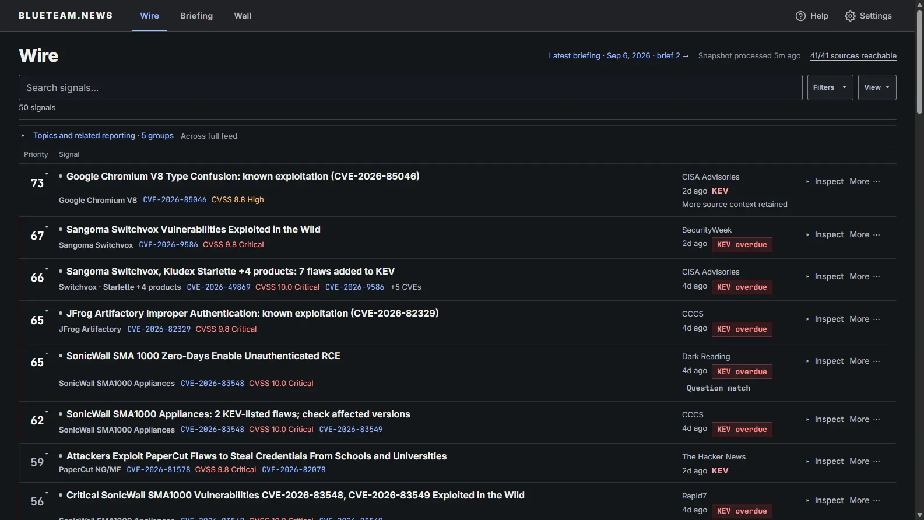The height and width of the screenshot is (520, 924).
Task: Click CVSS 8.8 High severity label
Action: click(237, 199)
